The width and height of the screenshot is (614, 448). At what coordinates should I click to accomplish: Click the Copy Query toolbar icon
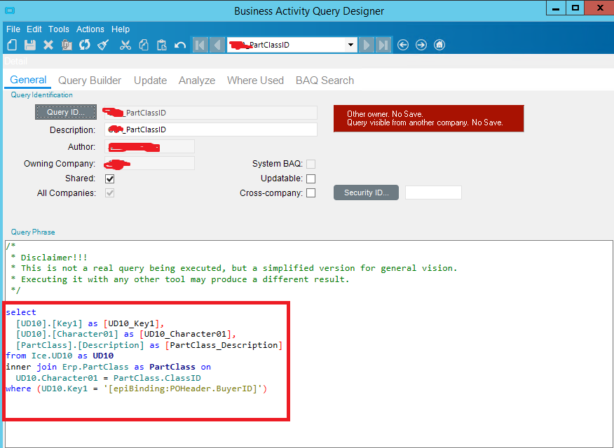[67, 45]
